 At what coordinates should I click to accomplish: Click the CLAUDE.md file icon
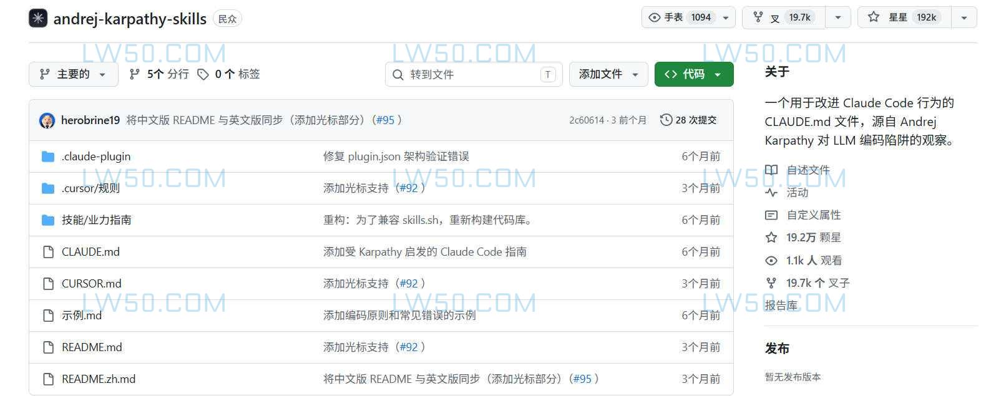click(48, 252)
